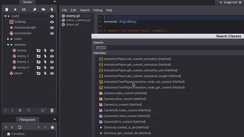Hide the GridMap node
Screen dimensions: 244x137
click(52, 22)
